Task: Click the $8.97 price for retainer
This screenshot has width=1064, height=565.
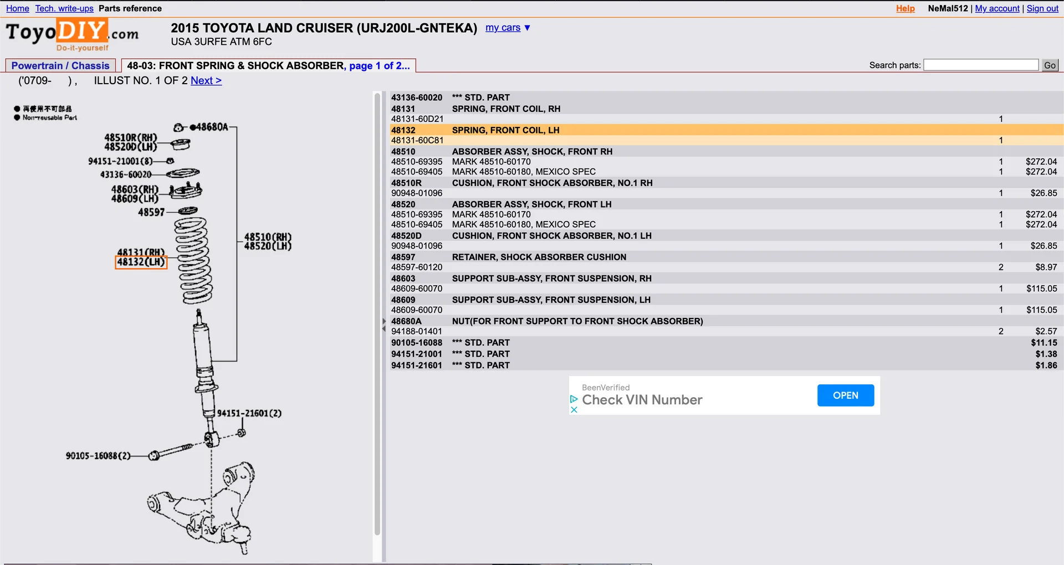Action: click(1046, 268)
